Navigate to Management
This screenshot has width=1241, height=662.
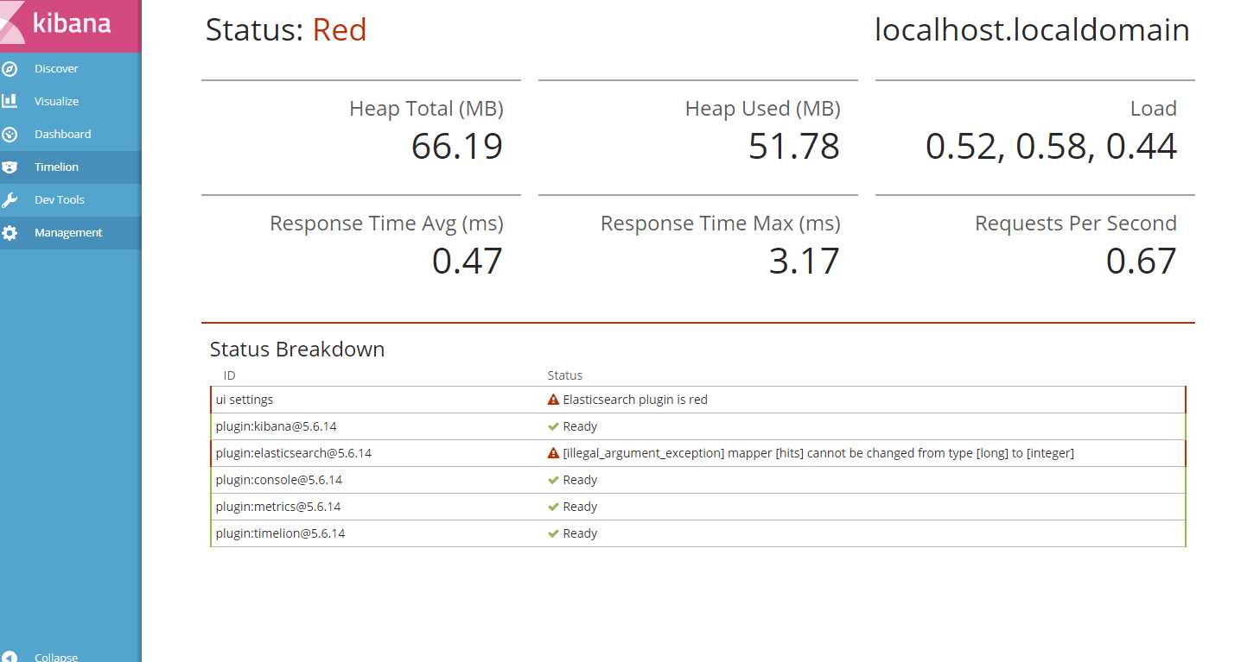[x=70, y=232]
